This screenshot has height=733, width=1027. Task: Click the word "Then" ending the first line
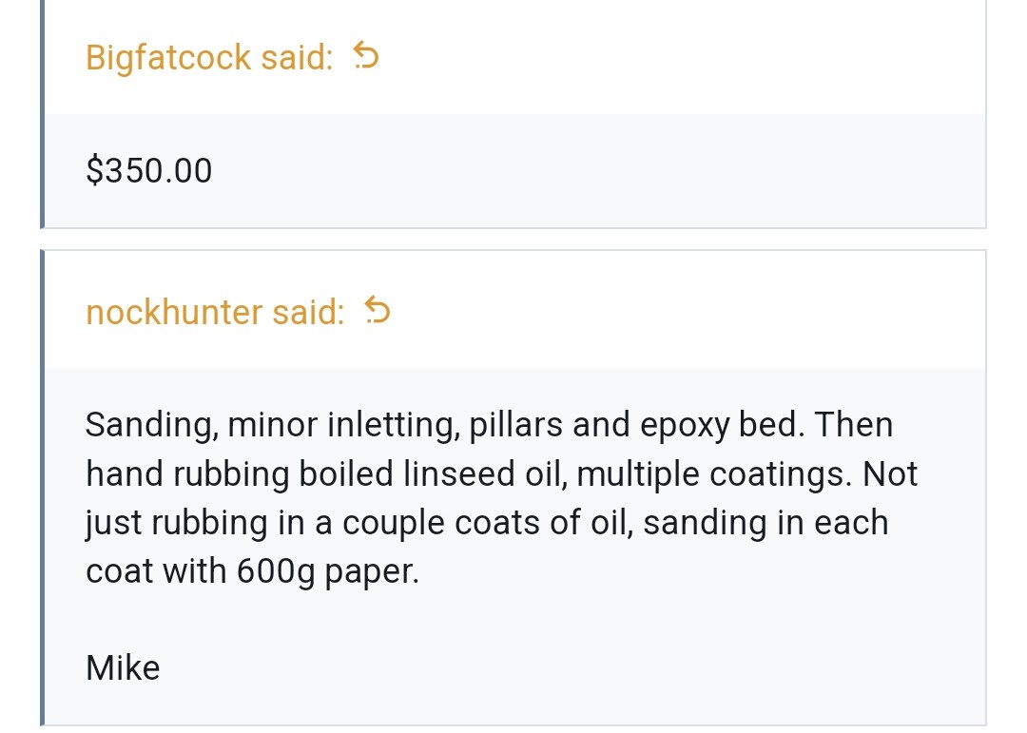854,424
